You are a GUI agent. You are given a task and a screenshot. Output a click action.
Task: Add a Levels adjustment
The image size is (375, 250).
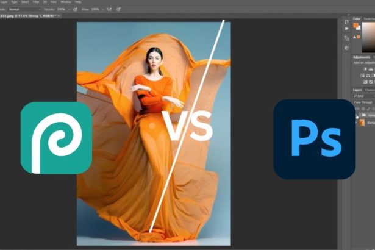(371, 69)
